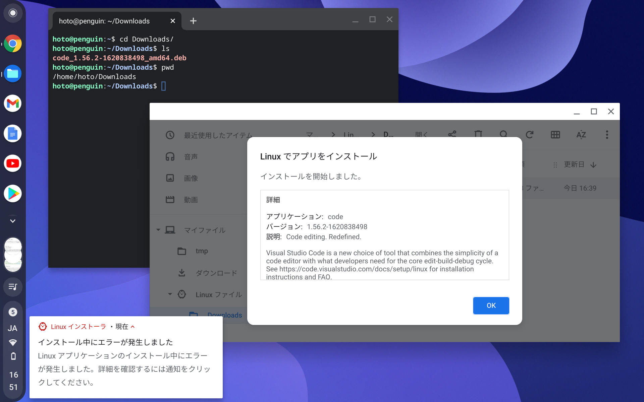Screen dimensions: 644x402
Task: Open new terminal tab with plus button
Action: pos(193,21)
